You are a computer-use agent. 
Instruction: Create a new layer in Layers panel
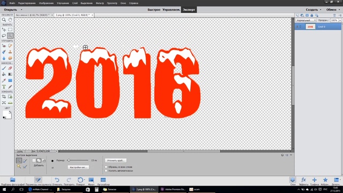point(297,16)
